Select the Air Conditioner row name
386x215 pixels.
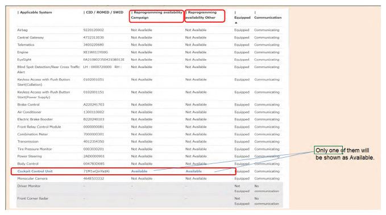tap(30, 112)
